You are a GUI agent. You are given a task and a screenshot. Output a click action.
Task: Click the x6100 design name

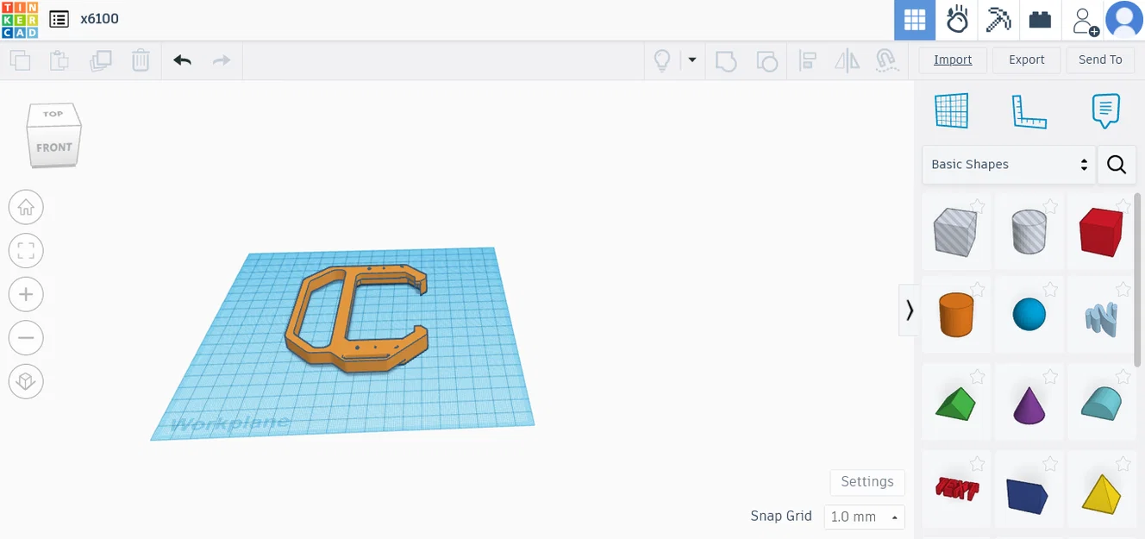click(100, 19)
